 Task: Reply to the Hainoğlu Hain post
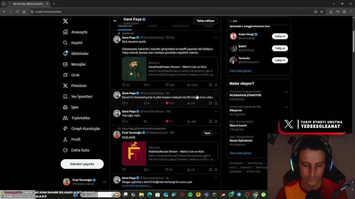click(x=124, y=121)
